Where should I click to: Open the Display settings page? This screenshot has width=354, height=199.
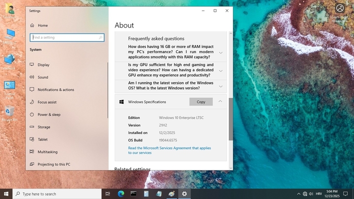pyautogui.click(x=43, y=65)
